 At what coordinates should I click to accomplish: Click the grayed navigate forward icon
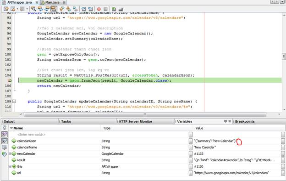click(x=22, y=9)
